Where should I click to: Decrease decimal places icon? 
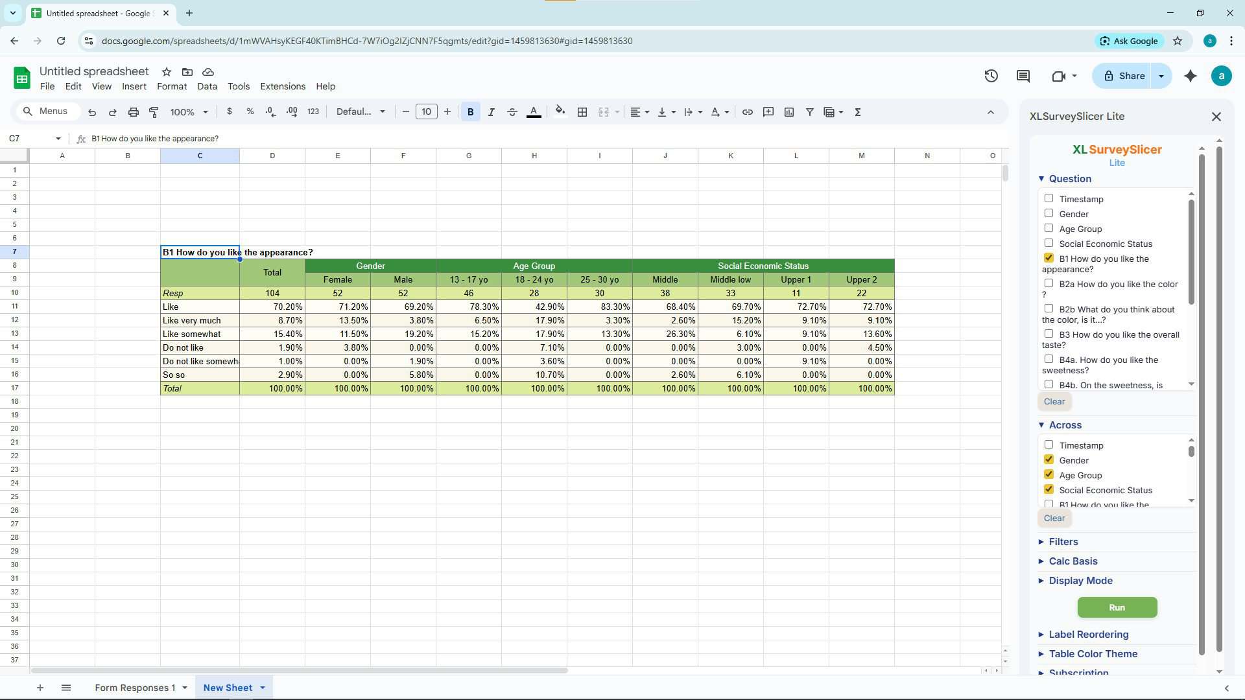[271, 111]
